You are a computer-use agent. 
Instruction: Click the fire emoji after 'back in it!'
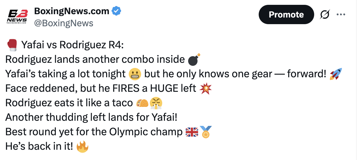point(82,146)
